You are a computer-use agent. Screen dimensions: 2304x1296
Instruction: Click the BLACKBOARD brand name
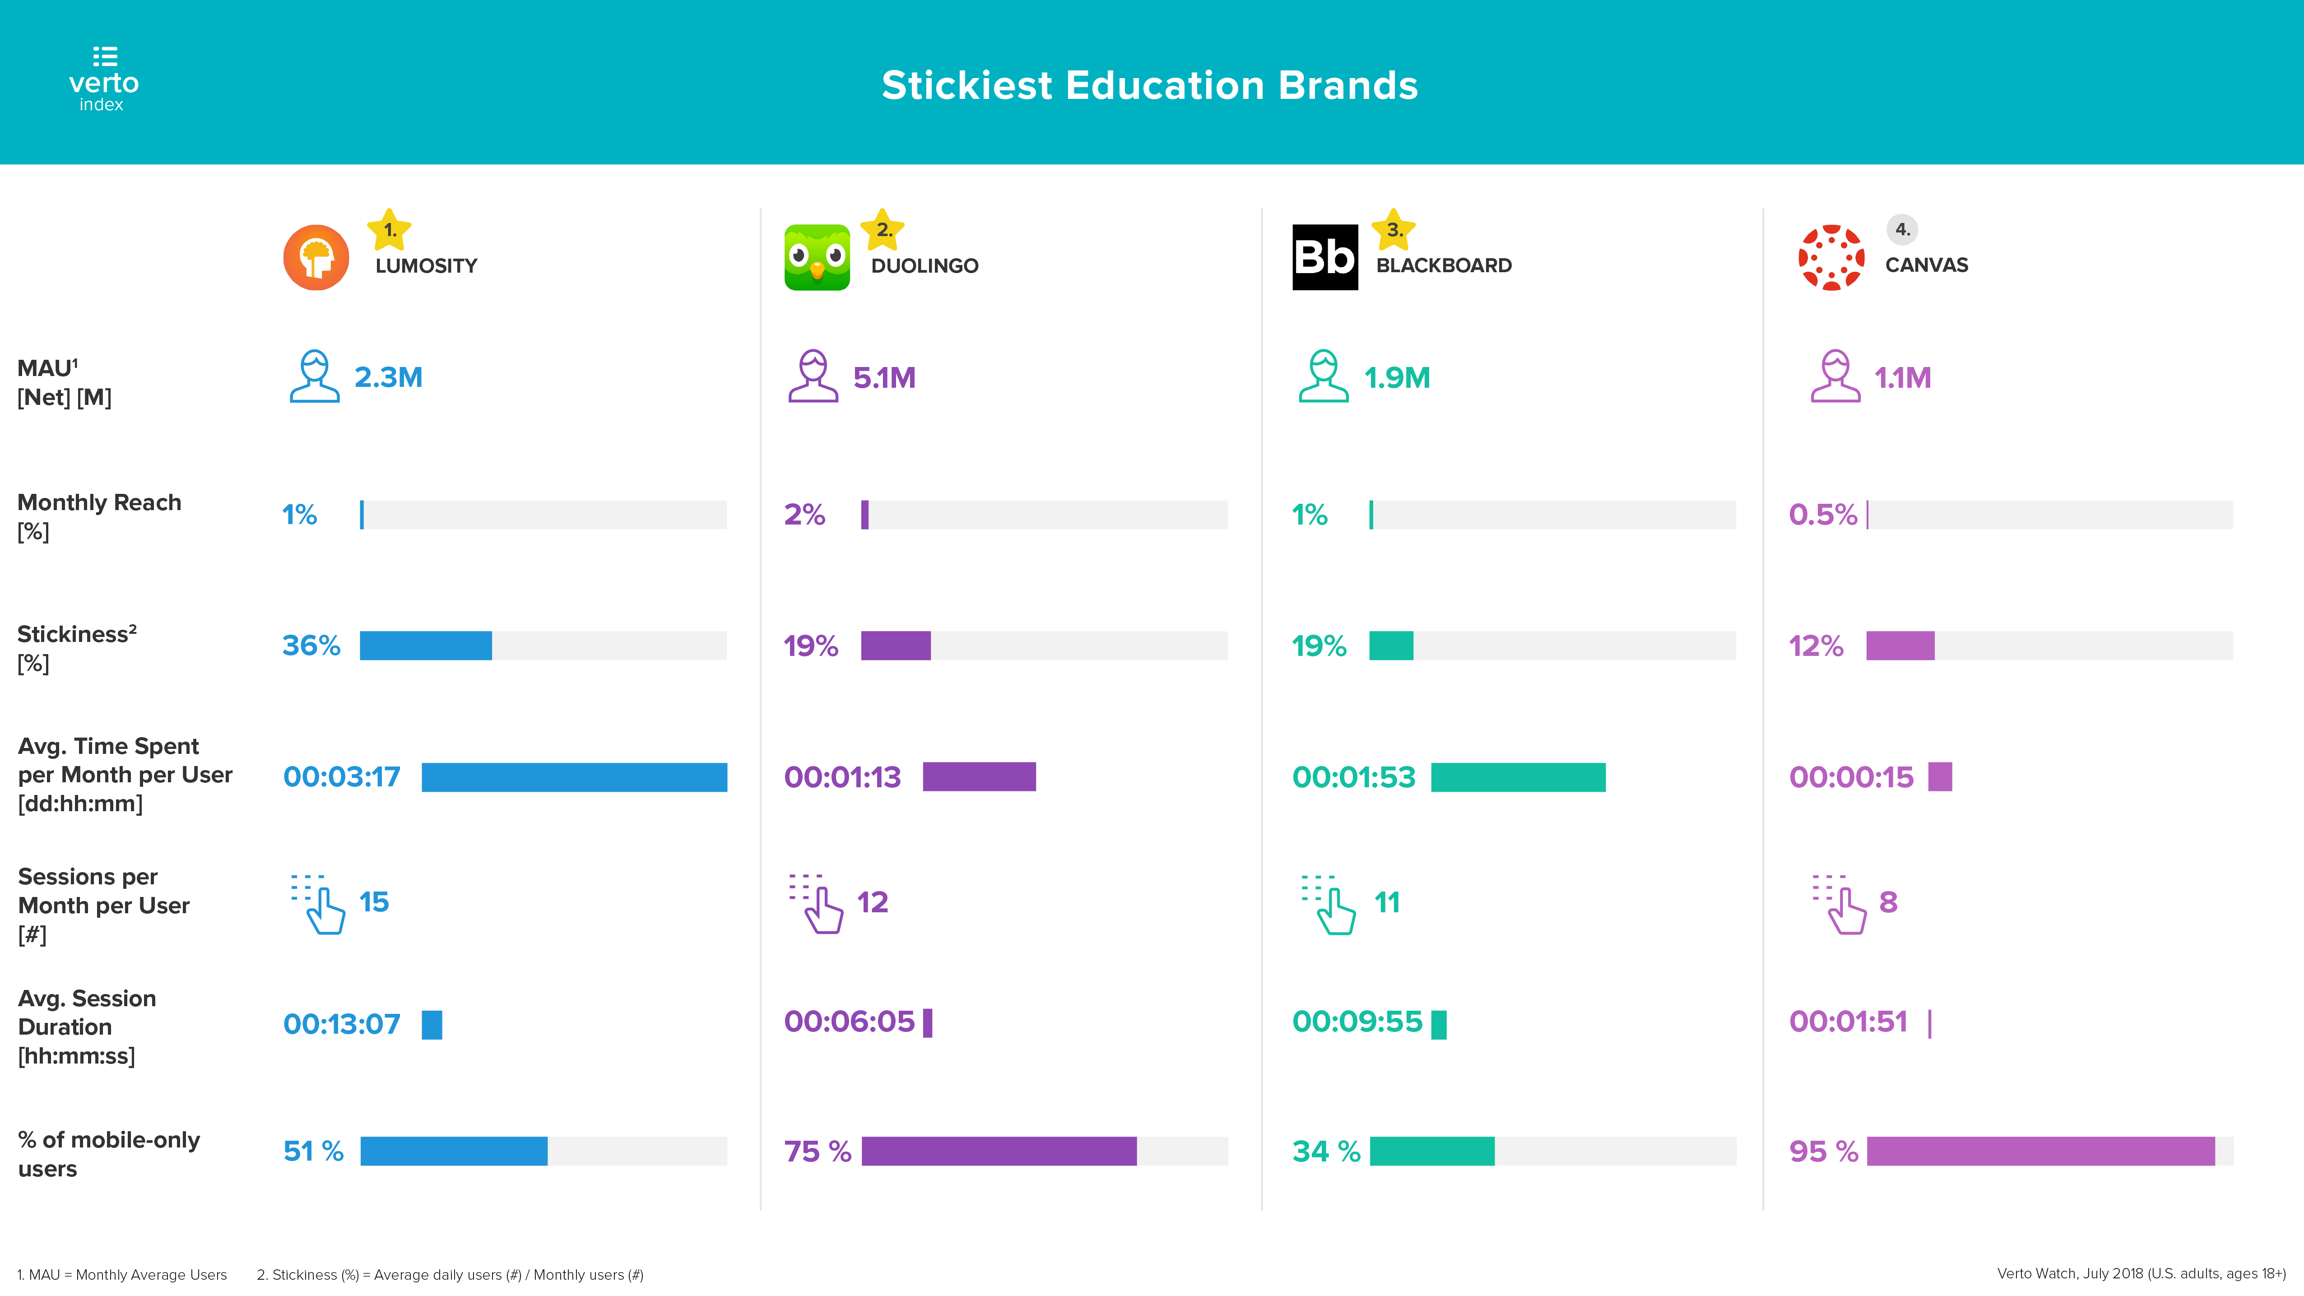[1444, 265]
